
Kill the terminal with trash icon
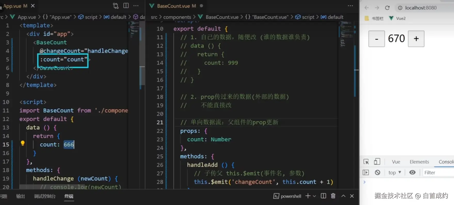(333, 196)
